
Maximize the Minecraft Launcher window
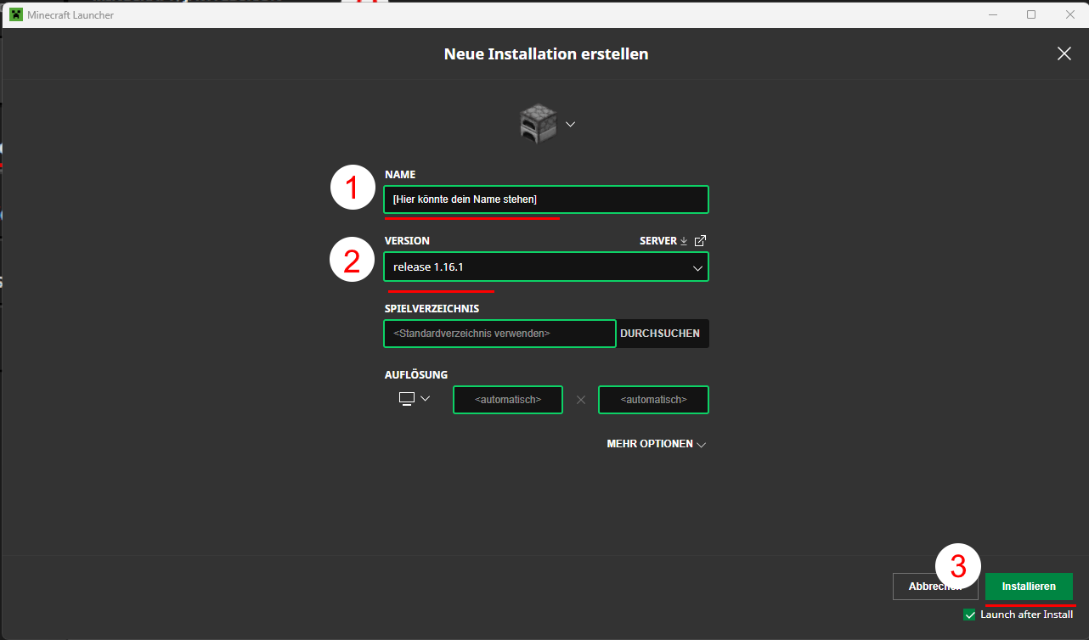1031,14
